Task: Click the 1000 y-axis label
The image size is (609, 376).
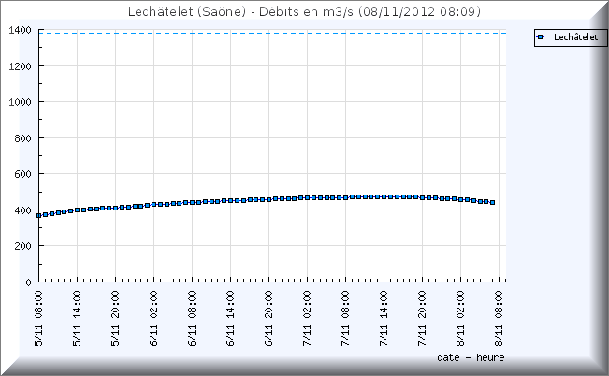Action: tap(20, 102)
